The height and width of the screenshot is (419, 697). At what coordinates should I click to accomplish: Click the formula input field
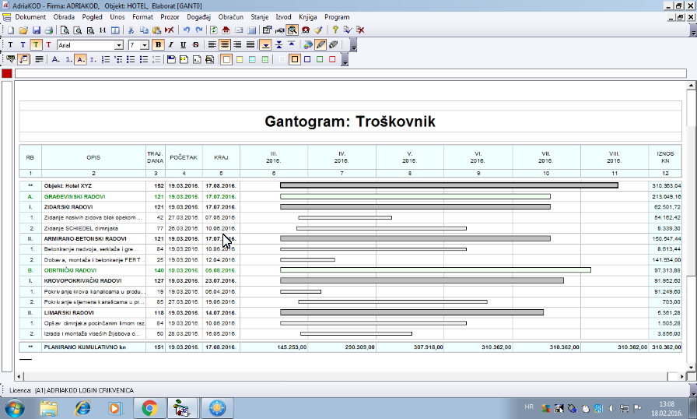pyautogui.click(x=351, y=73)
